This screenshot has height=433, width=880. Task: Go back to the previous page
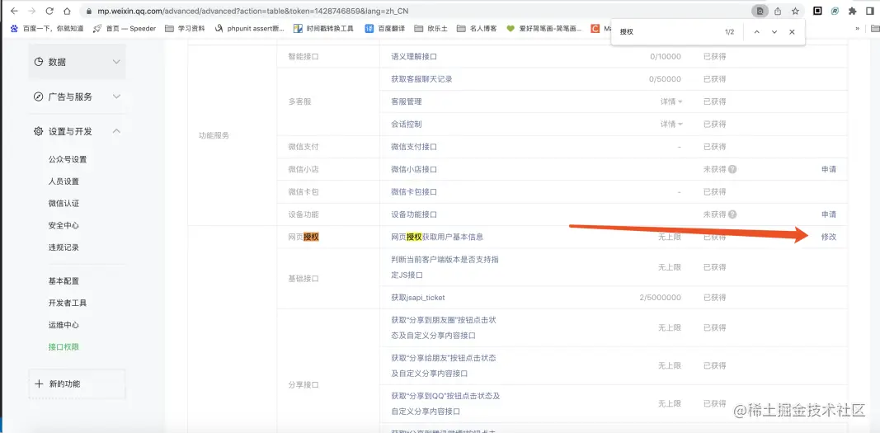pyautogui.click(x=15, y=11)
